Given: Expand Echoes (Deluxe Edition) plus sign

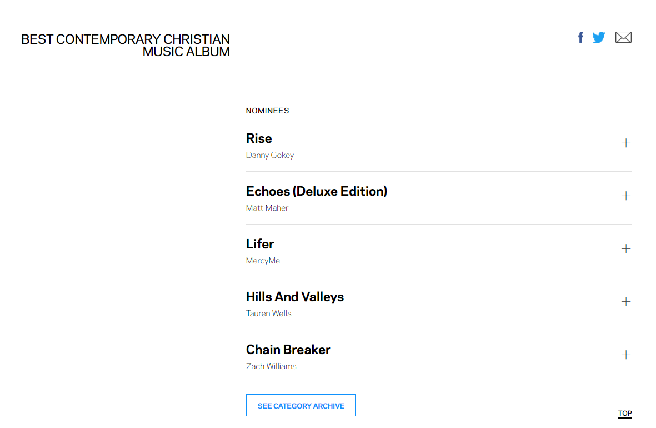Looking at the screenshot, I should point(626,196).
